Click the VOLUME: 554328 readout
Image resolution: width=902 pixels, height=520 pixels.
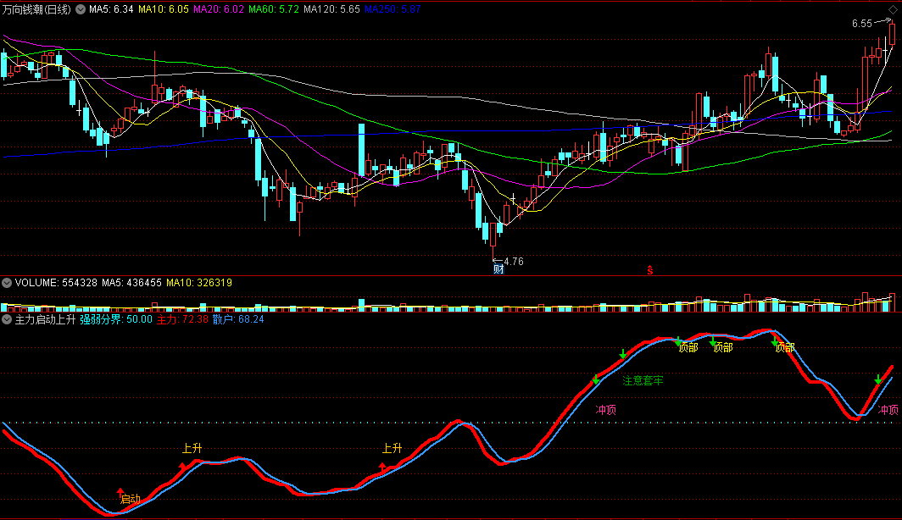click(x=56, y=283)
